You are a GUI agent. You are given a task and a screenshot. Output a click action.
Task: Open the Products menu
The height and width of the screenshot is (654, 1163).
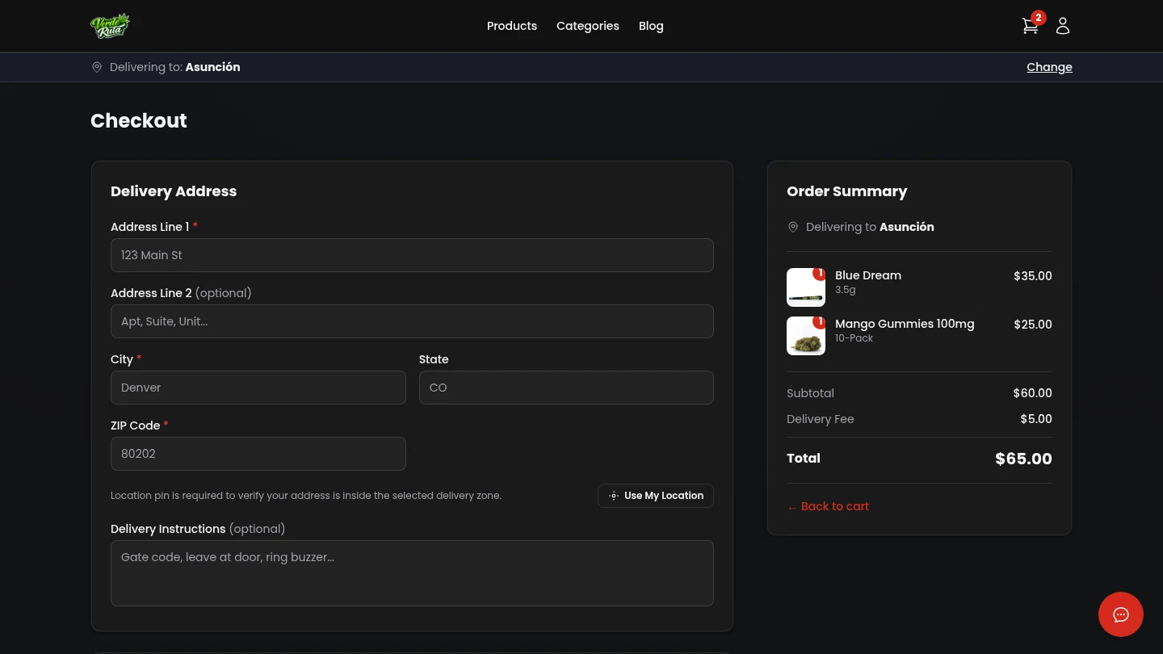tap(512, 26)
